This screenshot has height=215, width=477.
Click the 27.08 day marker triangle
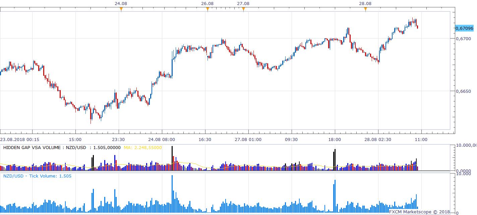coord(243,9)
